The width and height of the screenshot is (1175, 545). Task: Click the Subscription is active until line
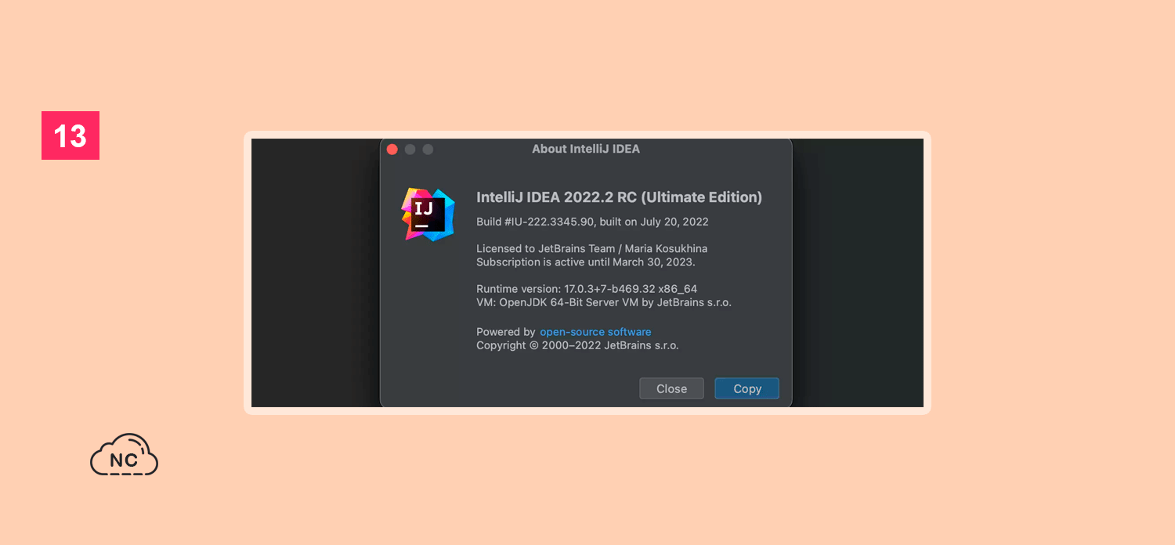pyautogui.click(x=586, y=262)
